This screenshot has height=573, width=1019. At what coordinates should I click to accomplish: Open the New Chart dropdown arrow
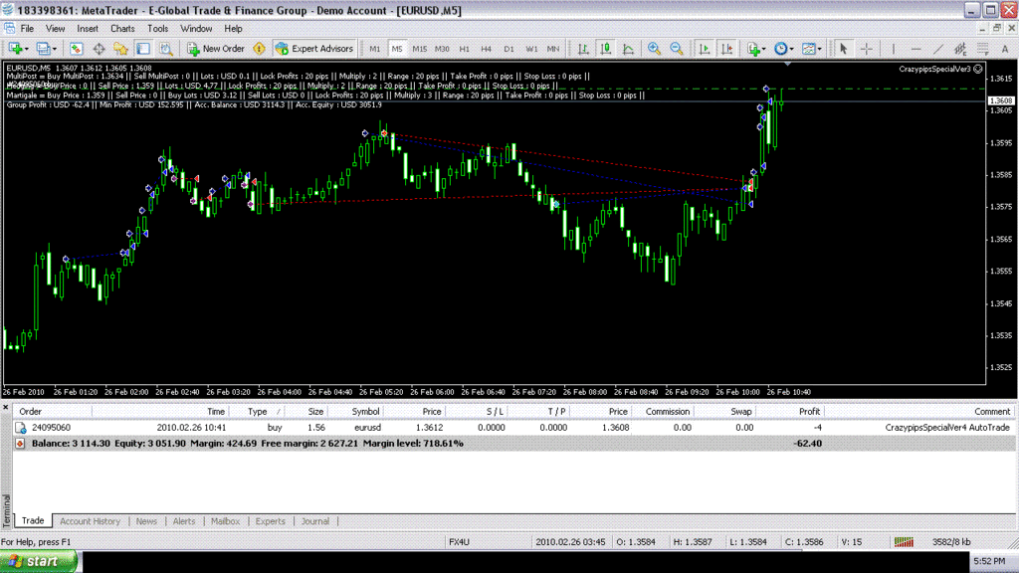[26, 49]
